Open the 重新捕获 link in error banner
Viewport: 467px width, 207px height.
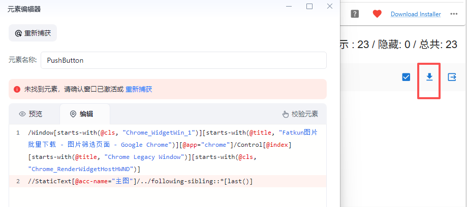click(139, 89)
